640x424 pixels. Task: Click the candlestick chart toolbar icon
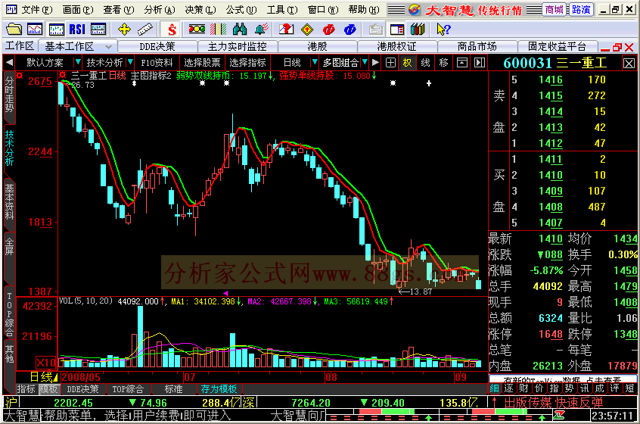pos(56,30)
